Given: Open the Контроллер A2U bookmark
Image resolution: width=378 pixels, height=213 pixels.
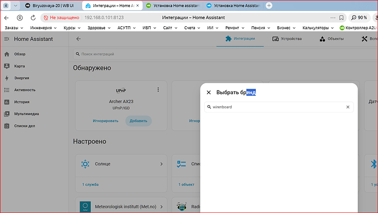Looking at the screenshot, I should point(358,28).
